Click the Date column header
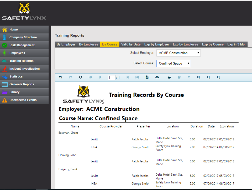Viewport: 252px width, 190px height. (211, 126)
